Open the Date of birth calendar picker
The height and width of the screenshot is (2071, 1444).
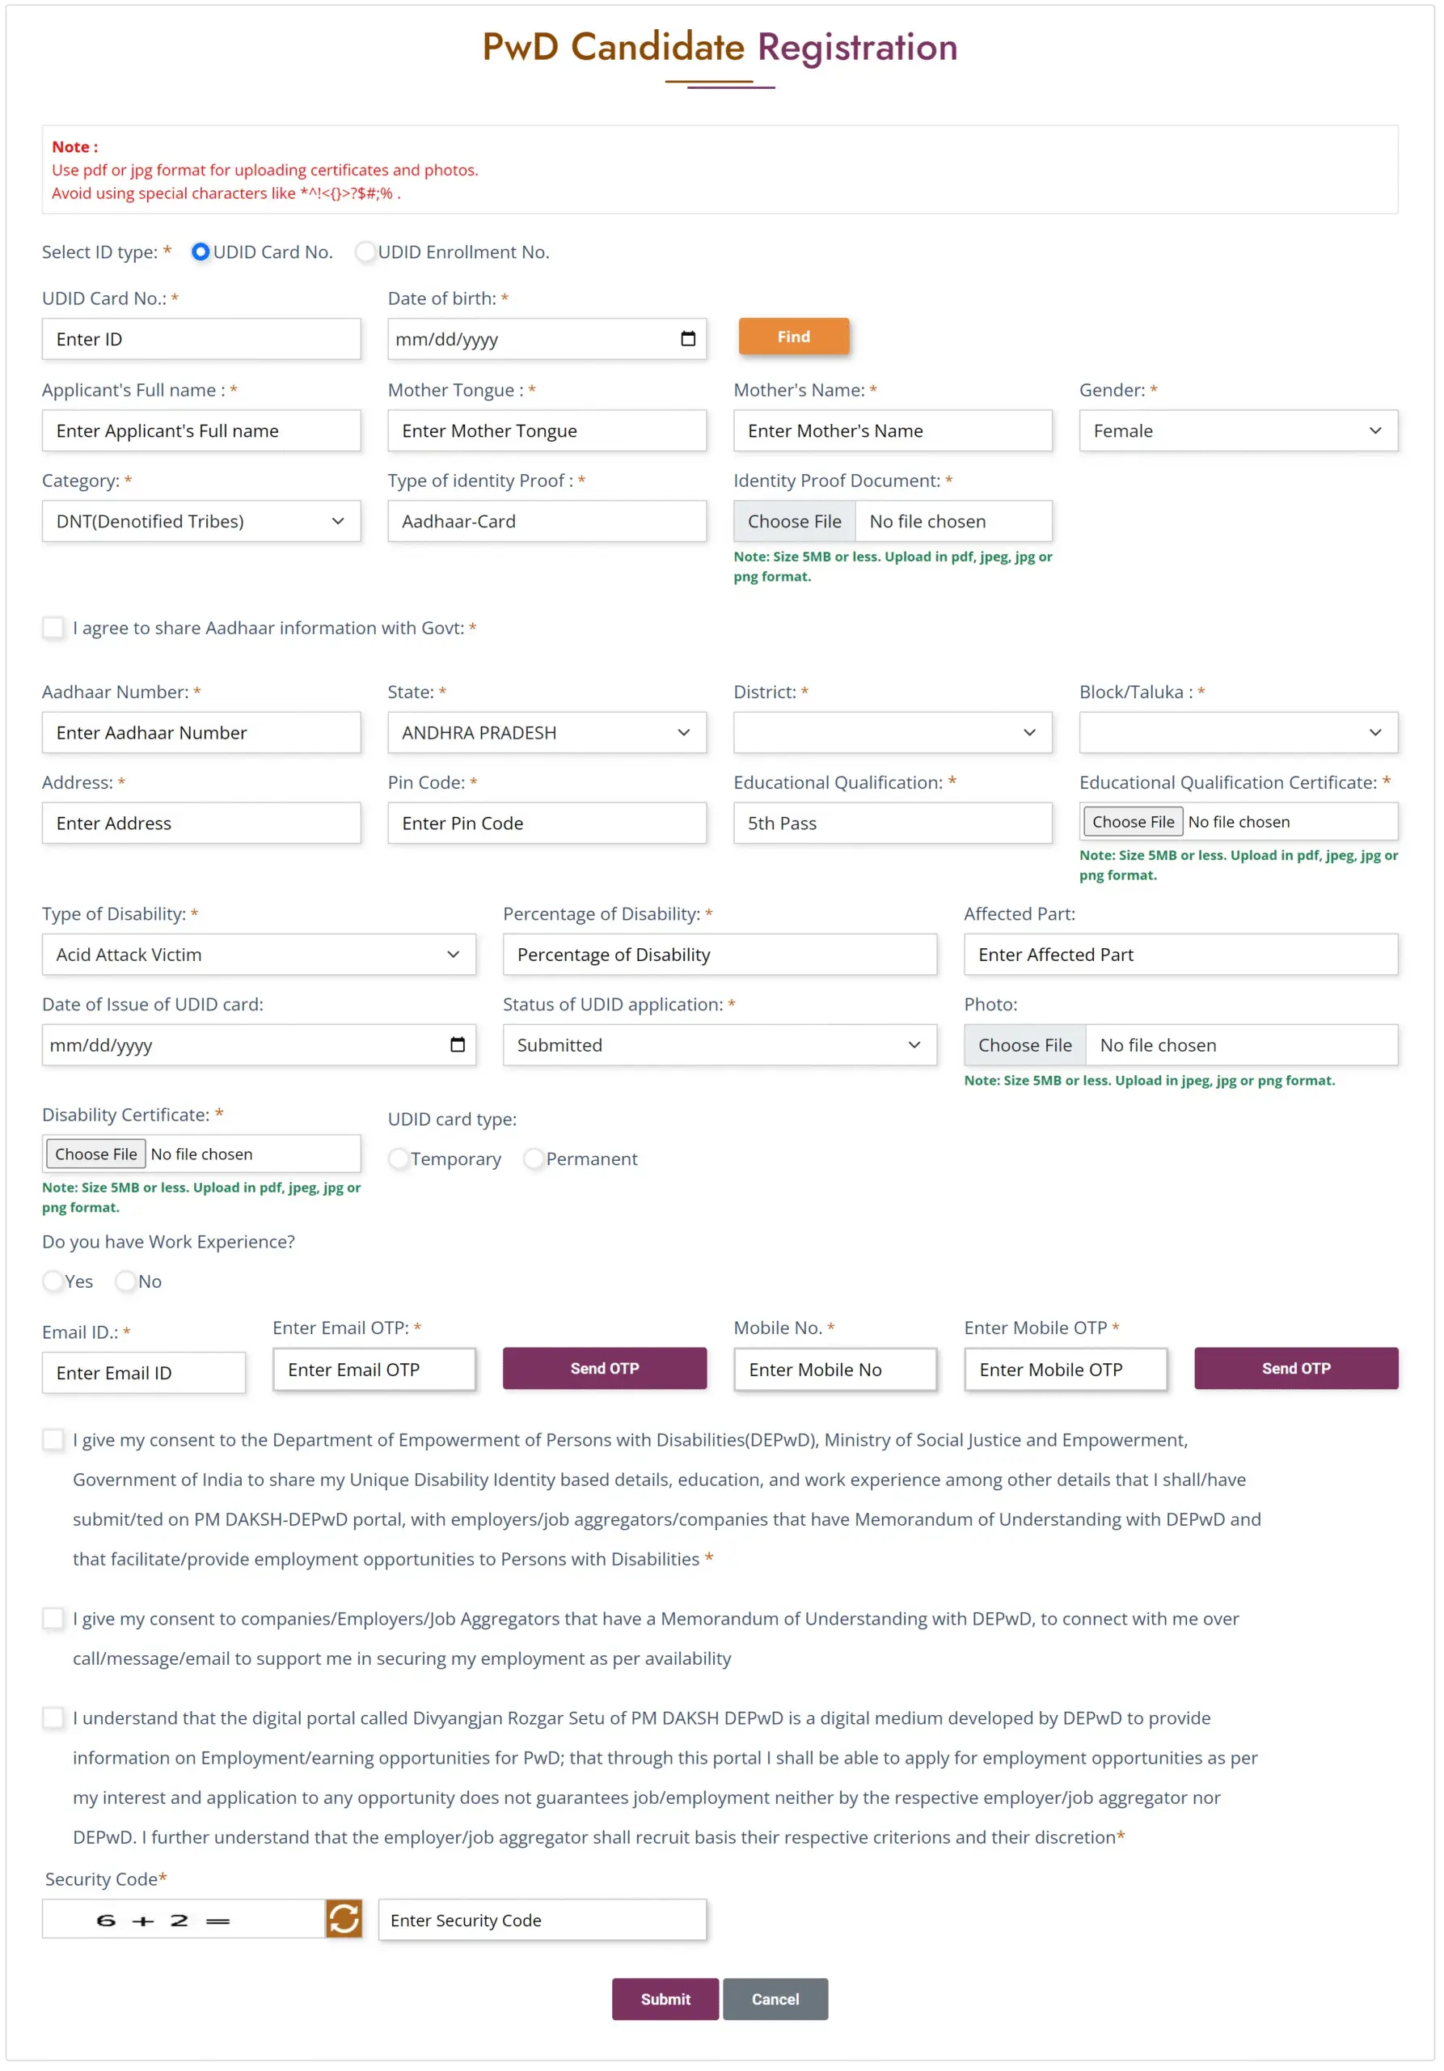tap(688, 339)
